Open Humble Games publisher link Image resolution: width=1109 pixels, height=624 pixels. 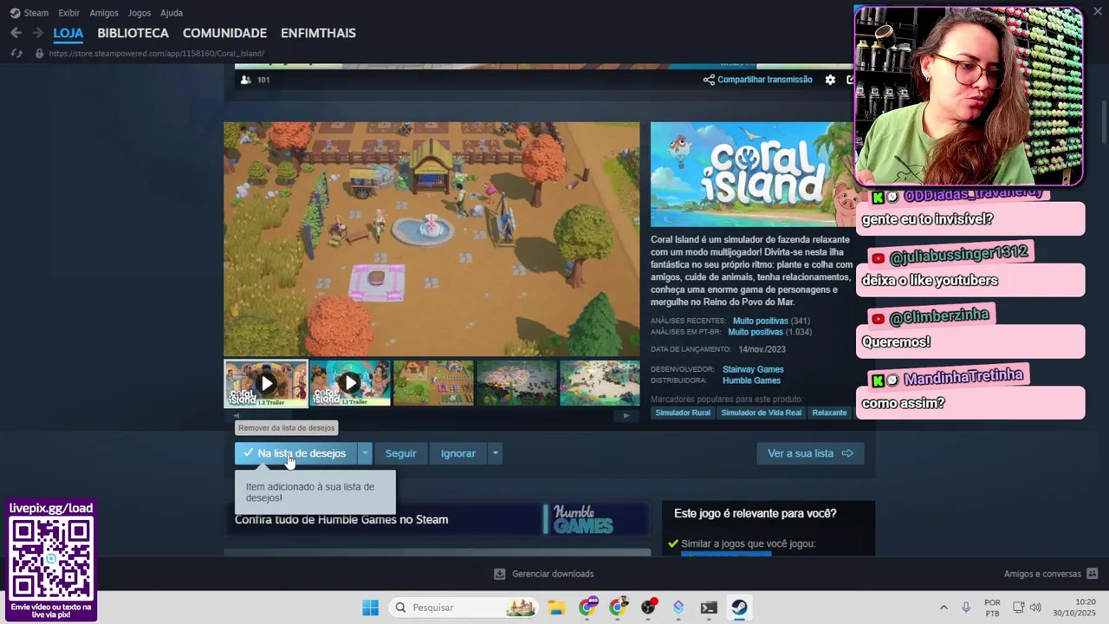point(751,380)
